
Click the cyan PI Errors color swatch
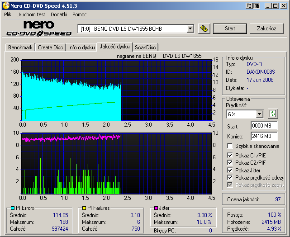13,208
